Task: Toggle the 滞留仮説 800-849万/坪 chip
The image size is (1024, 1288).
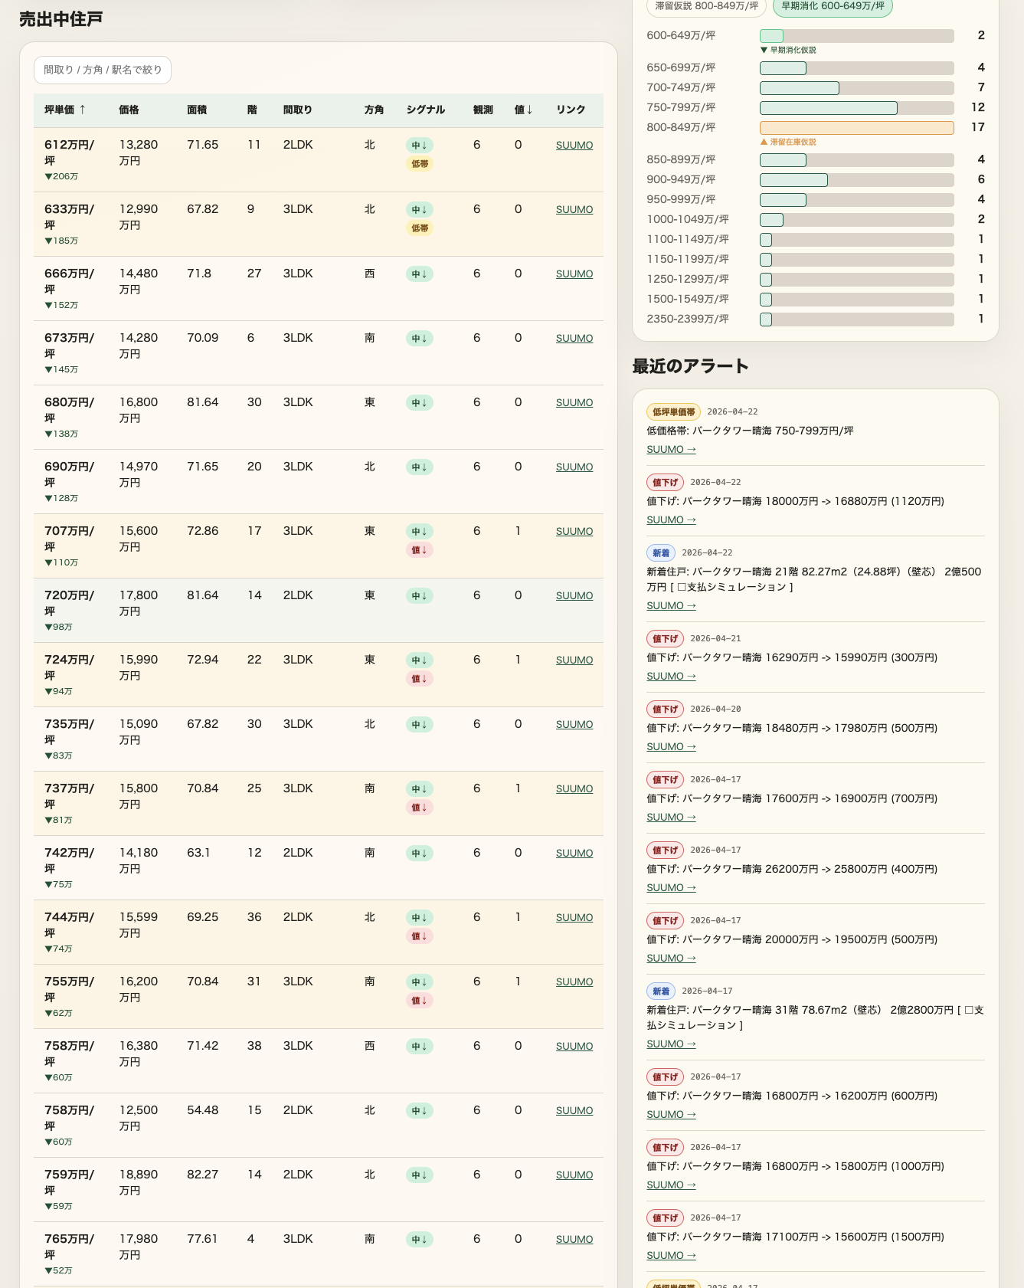Action: pos(706,6)
